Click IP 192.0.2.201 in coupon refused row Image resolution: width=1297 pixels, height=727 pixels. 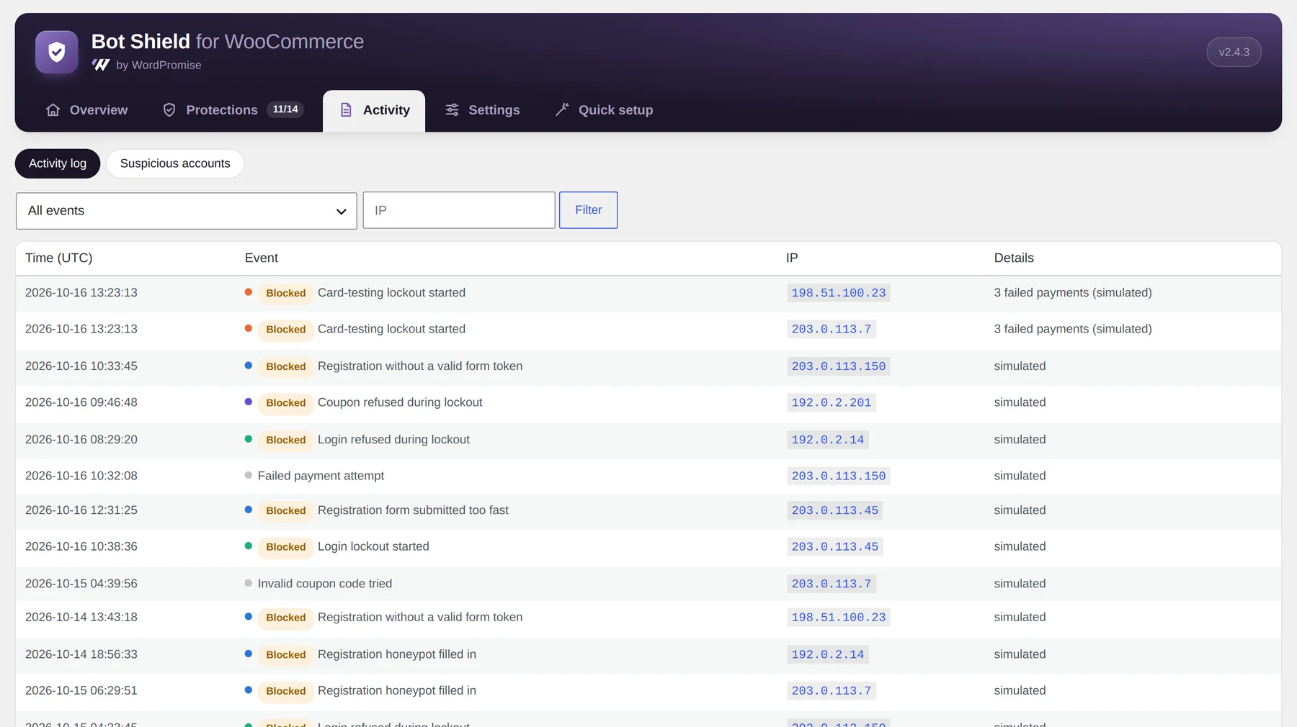[x=832, y=402]
